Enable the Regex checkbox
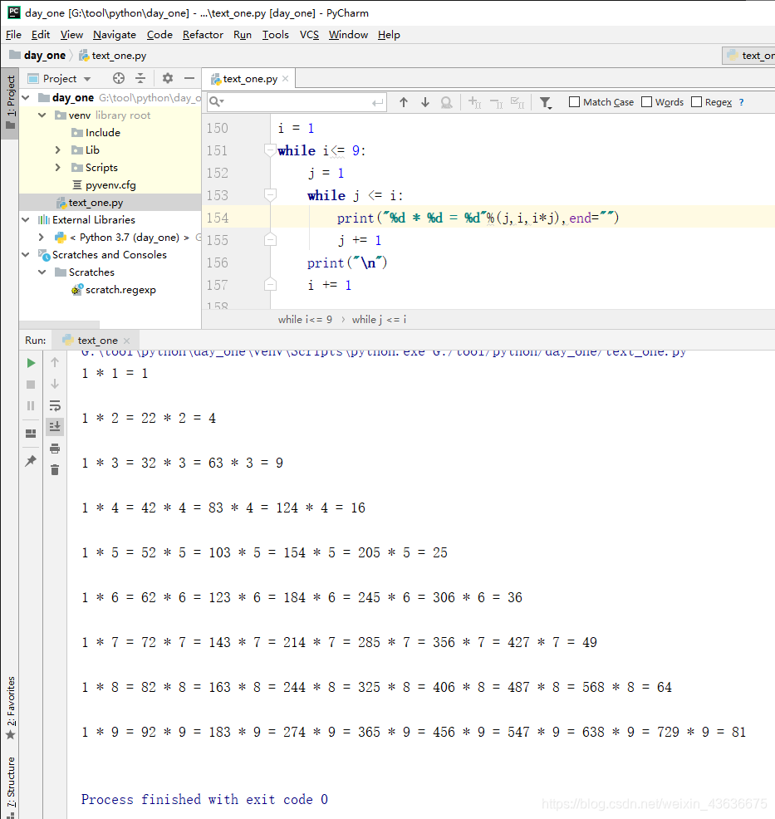775x819 pixels. (696, 102)
